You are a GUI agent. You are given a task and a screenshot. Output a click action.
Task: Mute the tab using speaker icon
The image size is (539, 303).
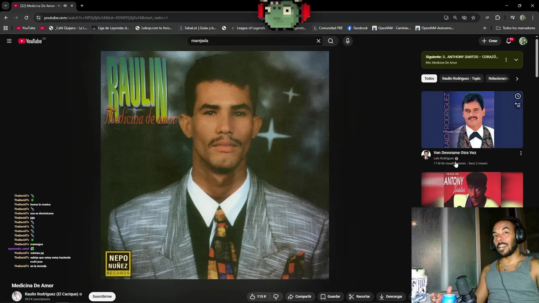65,5
